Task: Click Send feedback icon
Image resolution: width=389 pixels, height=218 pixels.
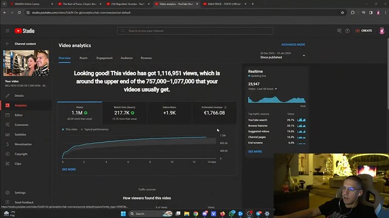Action: coord(7,202)
